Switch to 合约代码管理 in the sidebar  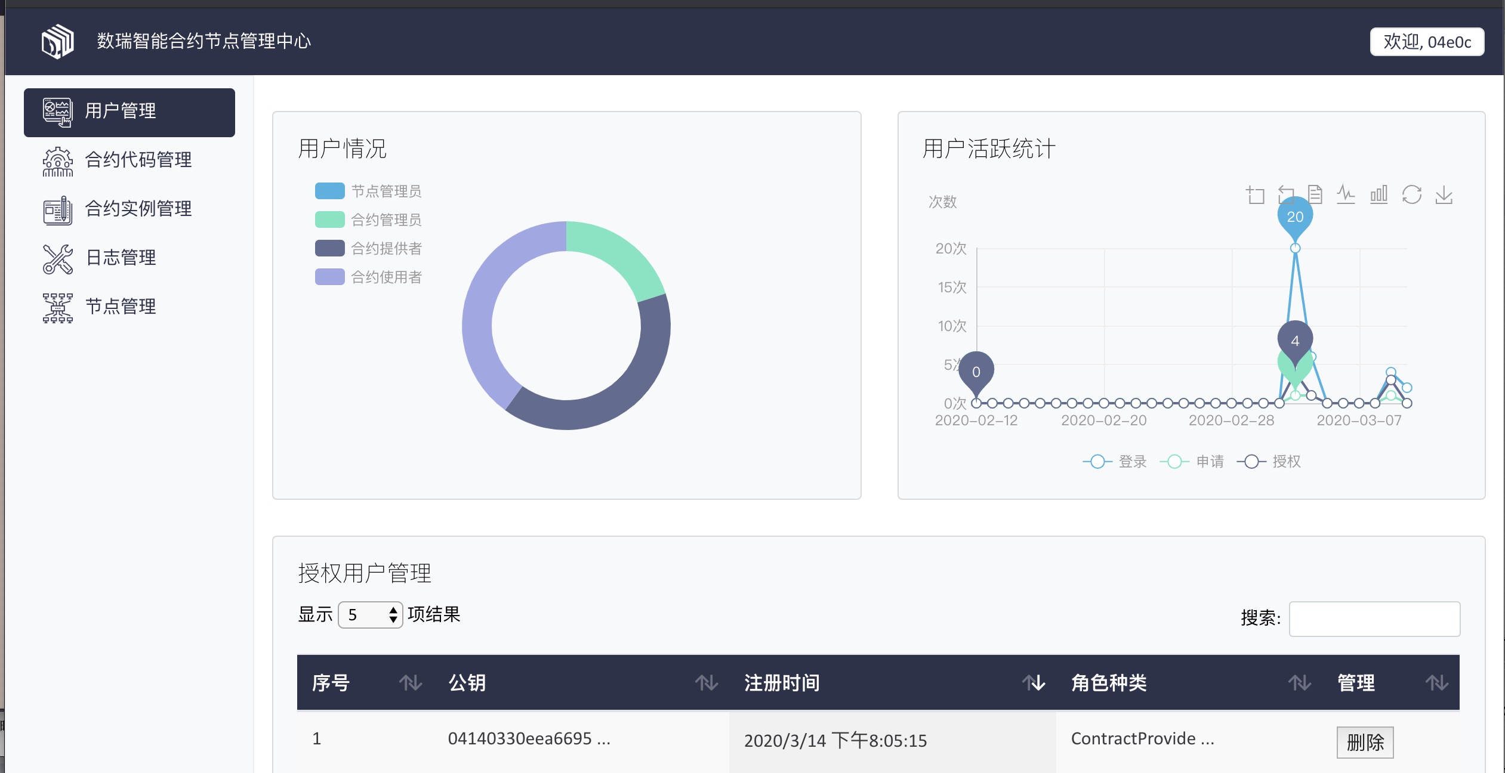pos(138,160)
